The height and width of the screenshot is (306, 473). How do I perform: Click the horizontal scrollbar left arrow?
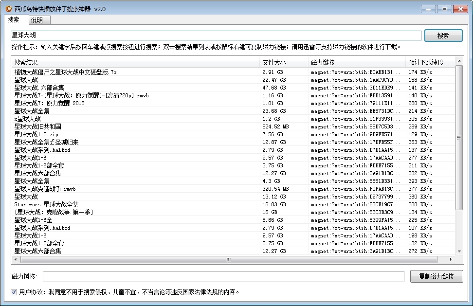(16, 259)
